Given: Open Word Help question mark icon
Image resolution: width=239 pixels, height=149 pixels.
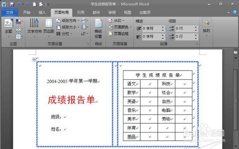Looking at the screenshot, I should tap(235, 12).
